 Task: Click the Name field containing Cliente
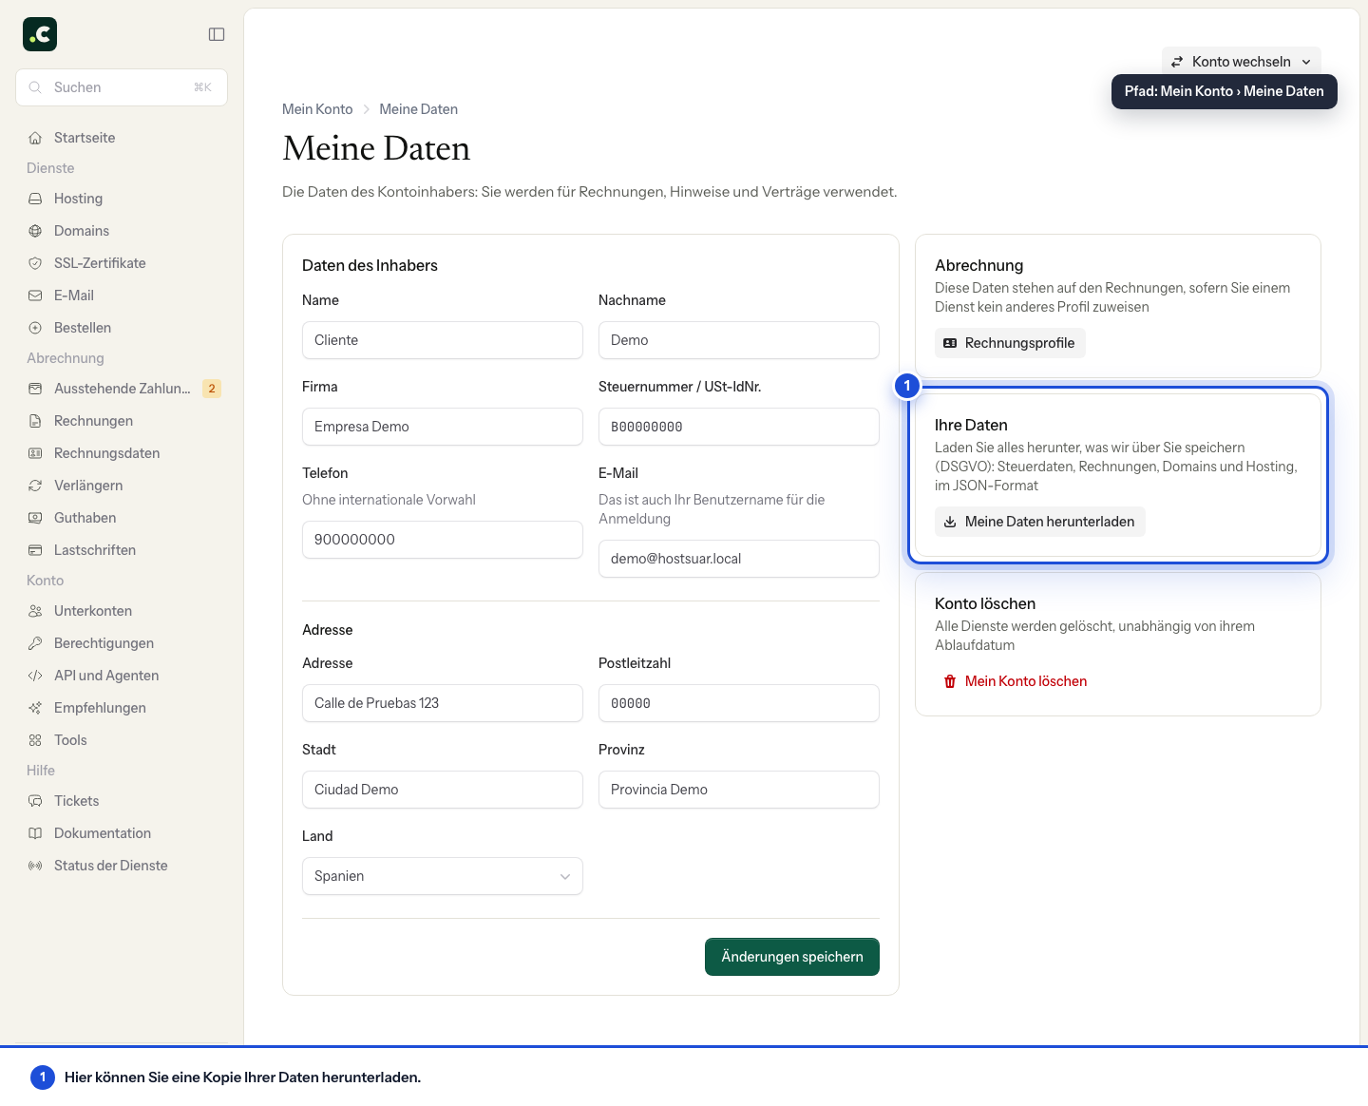(443, 340)
